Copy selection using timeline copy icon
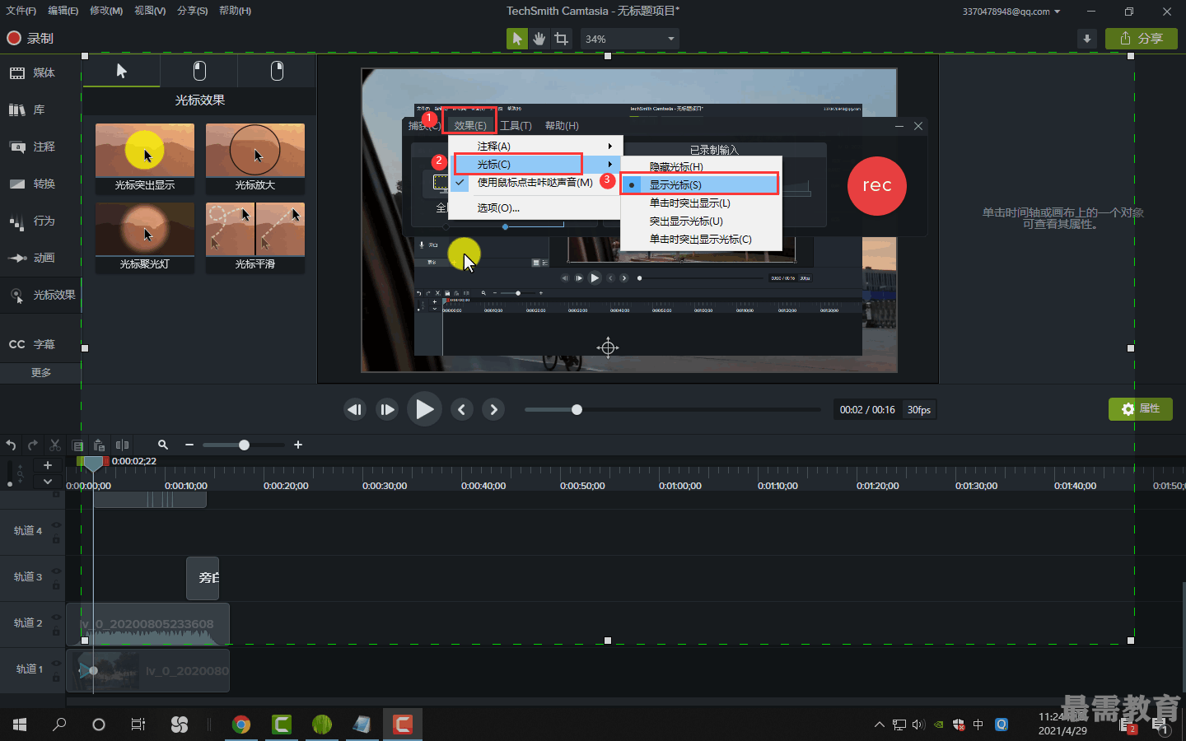This screenshot has width=1186, height=741. click(77, 445)
